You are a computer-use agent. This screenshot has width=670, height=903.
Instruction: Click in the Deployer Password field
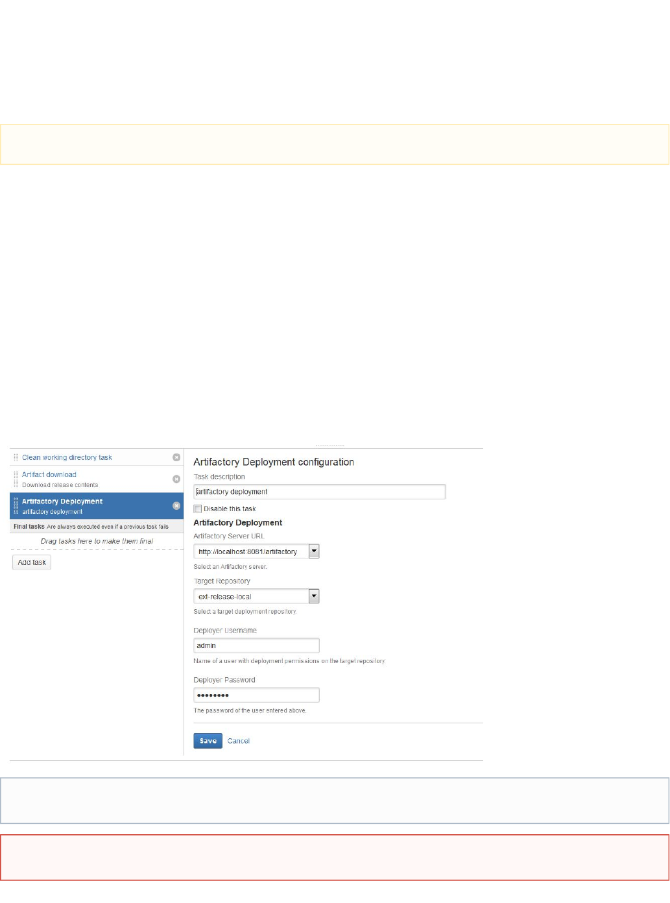click(256, 695)
